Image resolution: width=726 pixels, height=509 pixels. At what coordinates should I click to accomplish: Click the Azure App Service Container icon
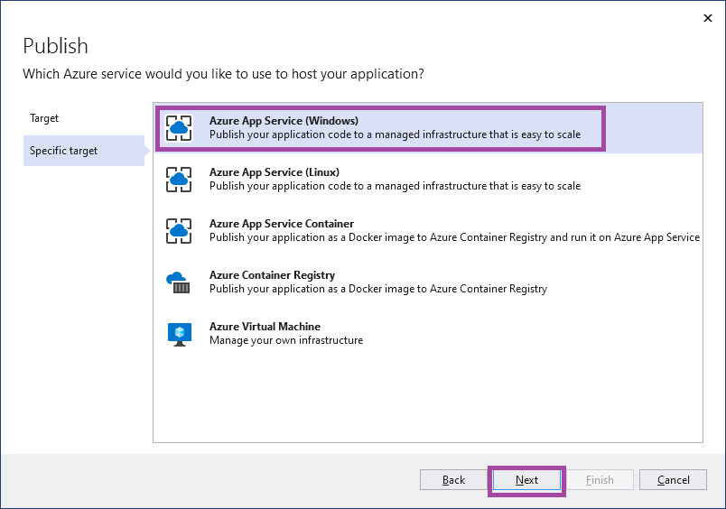[x=179, y=231]
